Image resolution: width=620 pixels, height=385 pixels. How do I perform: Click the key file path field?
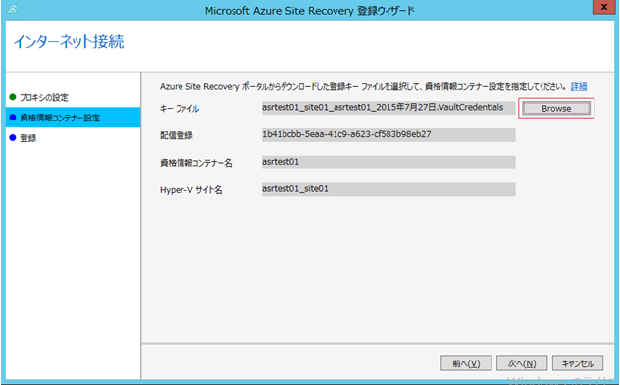click(388, 108)
